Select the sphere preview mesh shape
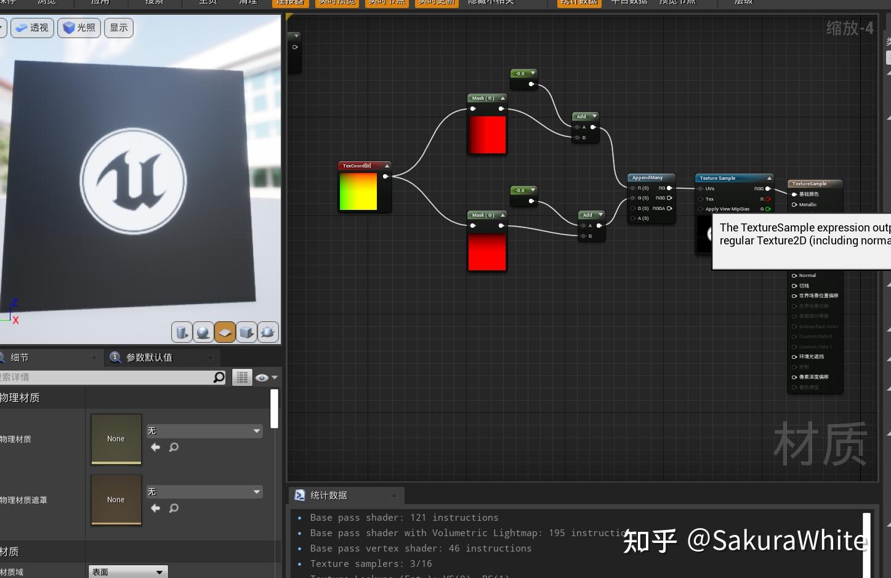Viewport: 891px width, 578px height. pyautogui.click(x=203, y=332)
